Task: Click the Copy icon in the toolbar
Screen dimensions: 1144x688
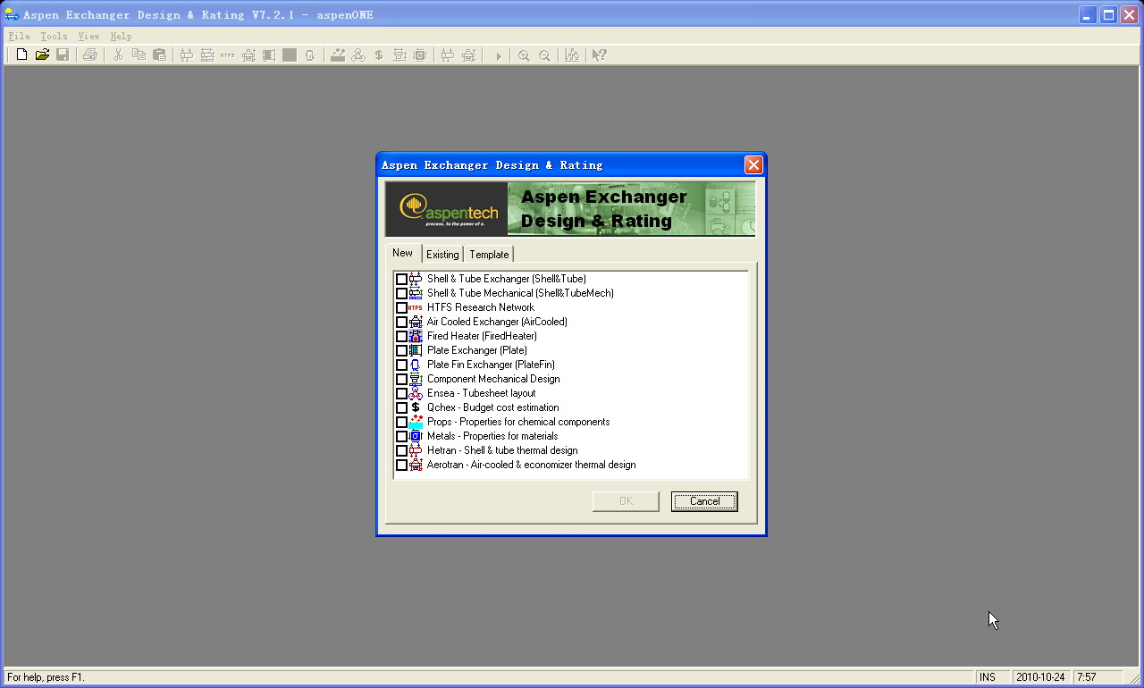Action: tap(139, 55)
